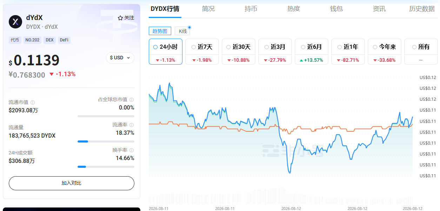The image size is (440, 211).
Task: Switch chart to 趋势图 view
Action: point(160,31)
